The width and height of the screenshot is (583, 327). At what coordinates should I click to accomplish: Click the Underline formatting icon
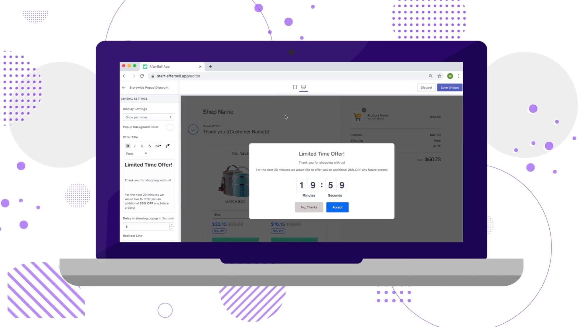click(x=142, y=146)
